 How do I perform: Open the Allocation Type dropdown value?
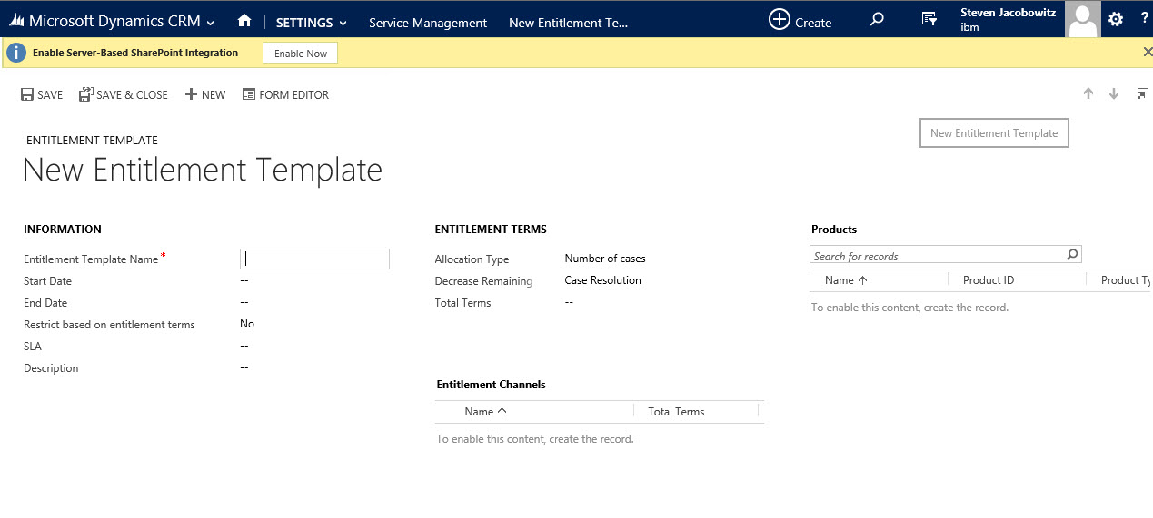click(x=605, y=259)
